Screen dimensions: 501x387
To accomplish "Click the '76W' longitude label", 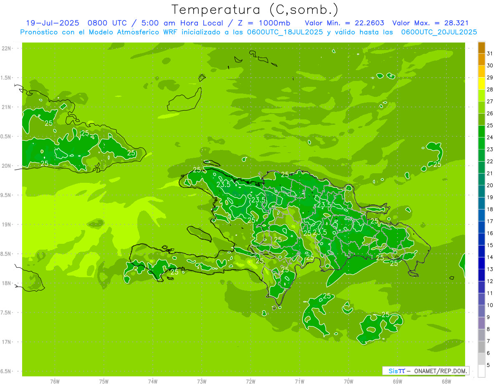I will [x=55, y=382].
